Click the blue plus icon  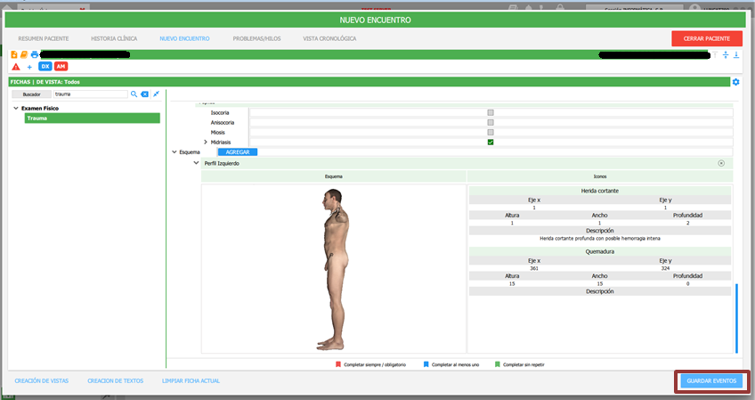coord(29,67)
